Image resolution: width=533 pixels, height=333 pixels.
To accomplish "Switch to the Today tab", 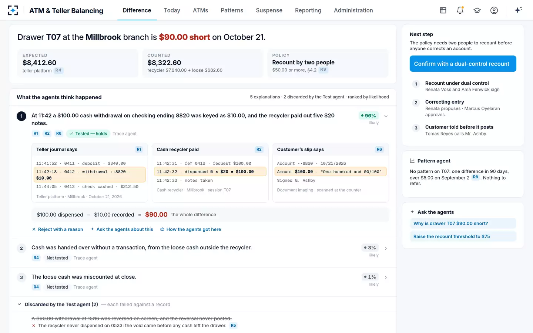I will coord(172,10).
